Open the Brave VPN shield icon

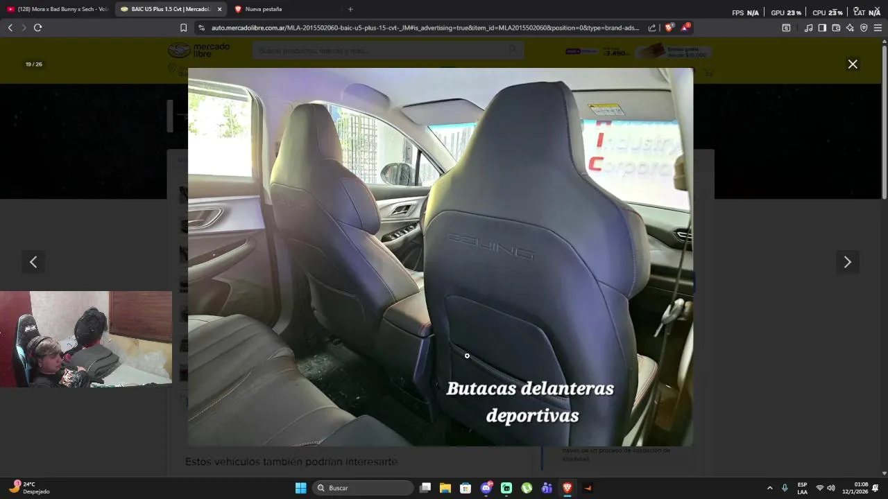pos(864,28)
